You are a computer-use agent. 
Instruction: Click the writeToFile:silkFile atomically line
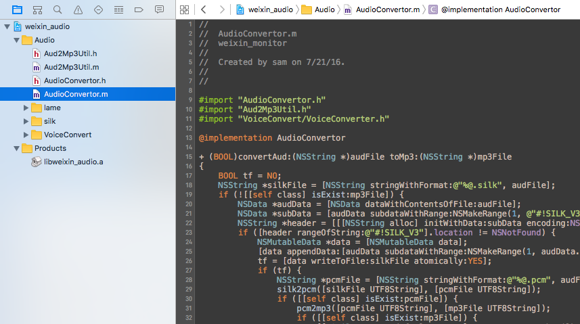(374, 260)
